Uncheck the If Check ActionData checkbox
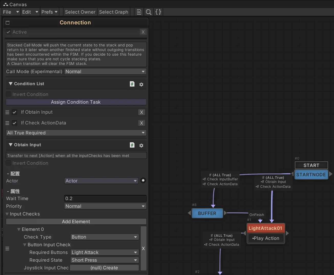334x275 pixels. pos(15,123)
